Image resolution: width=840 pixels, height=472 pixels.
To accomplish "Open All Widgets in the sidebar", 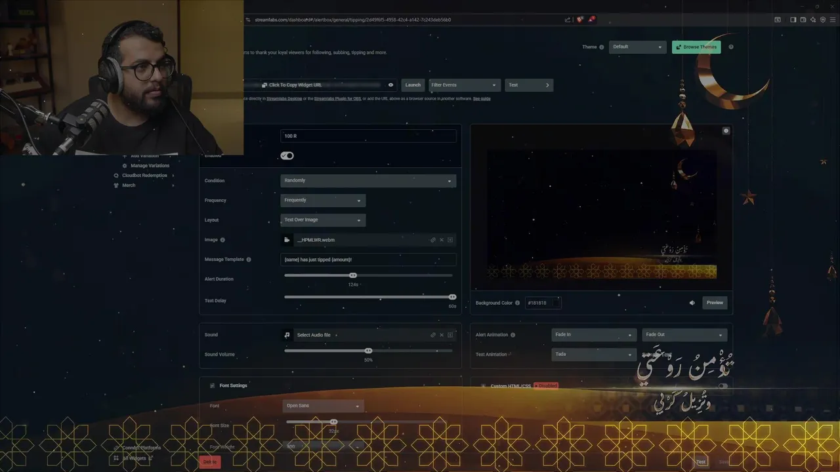I will point(134,458).
